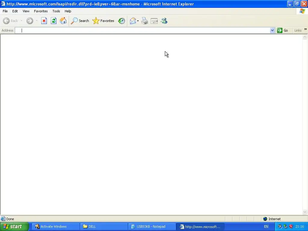
Task: Click the green Go button
Action: click(282, 30)
